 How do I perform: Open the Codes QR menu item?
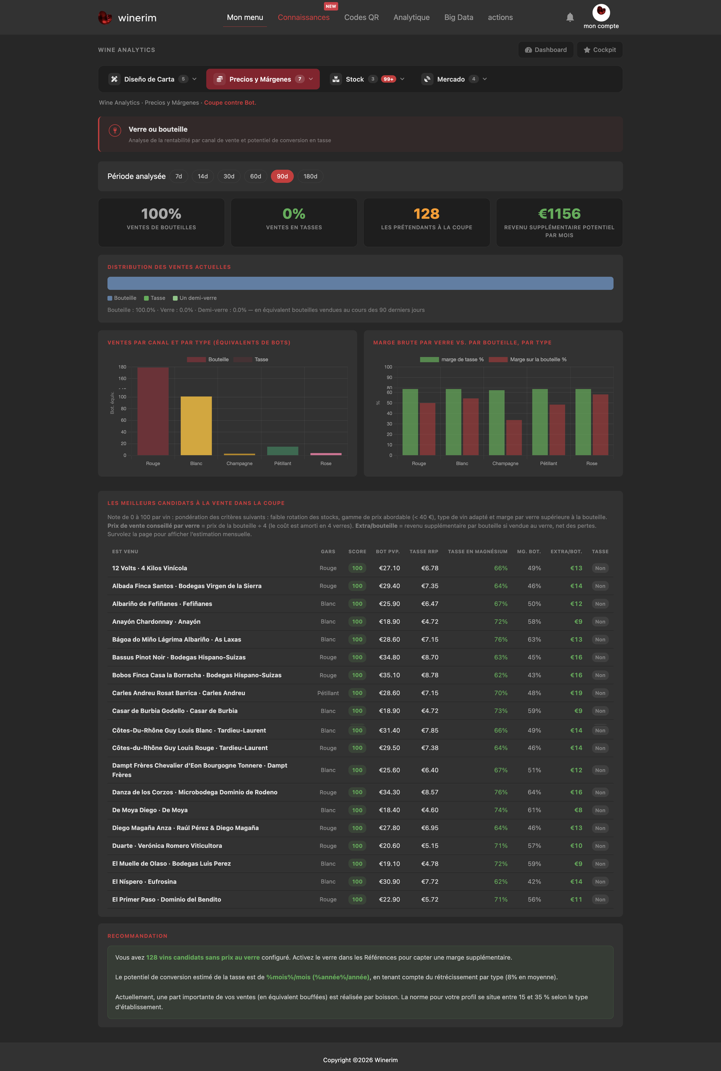[x=361, y=17]
